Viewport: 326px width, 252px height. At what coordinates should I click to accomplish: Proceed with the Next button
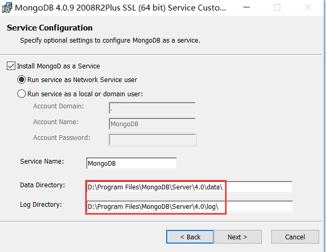(x=238, y=237)
